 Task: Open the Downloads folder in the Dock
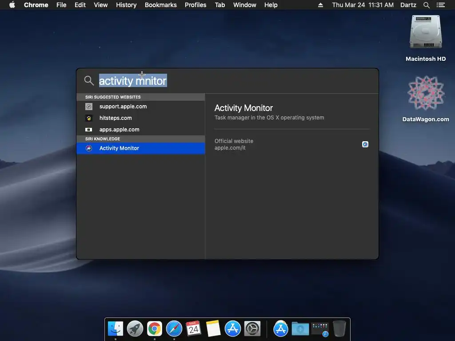[x=300, y=329]
